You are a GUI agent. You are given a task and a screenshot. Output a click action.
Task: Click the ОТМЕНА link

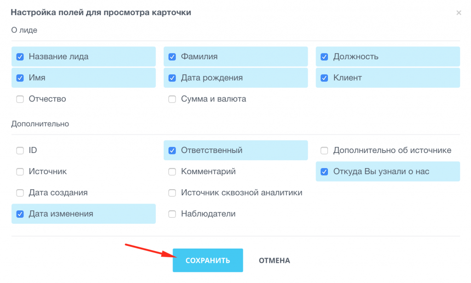pyautogui.click(x=274, y=260)
